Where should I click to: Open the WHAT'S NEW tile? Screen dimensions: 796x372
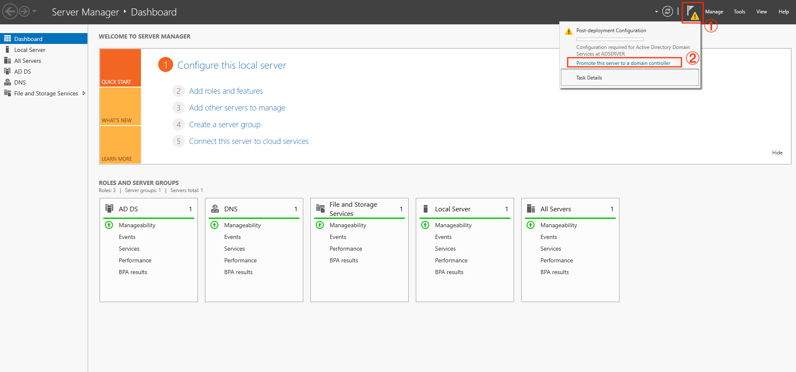120,106
